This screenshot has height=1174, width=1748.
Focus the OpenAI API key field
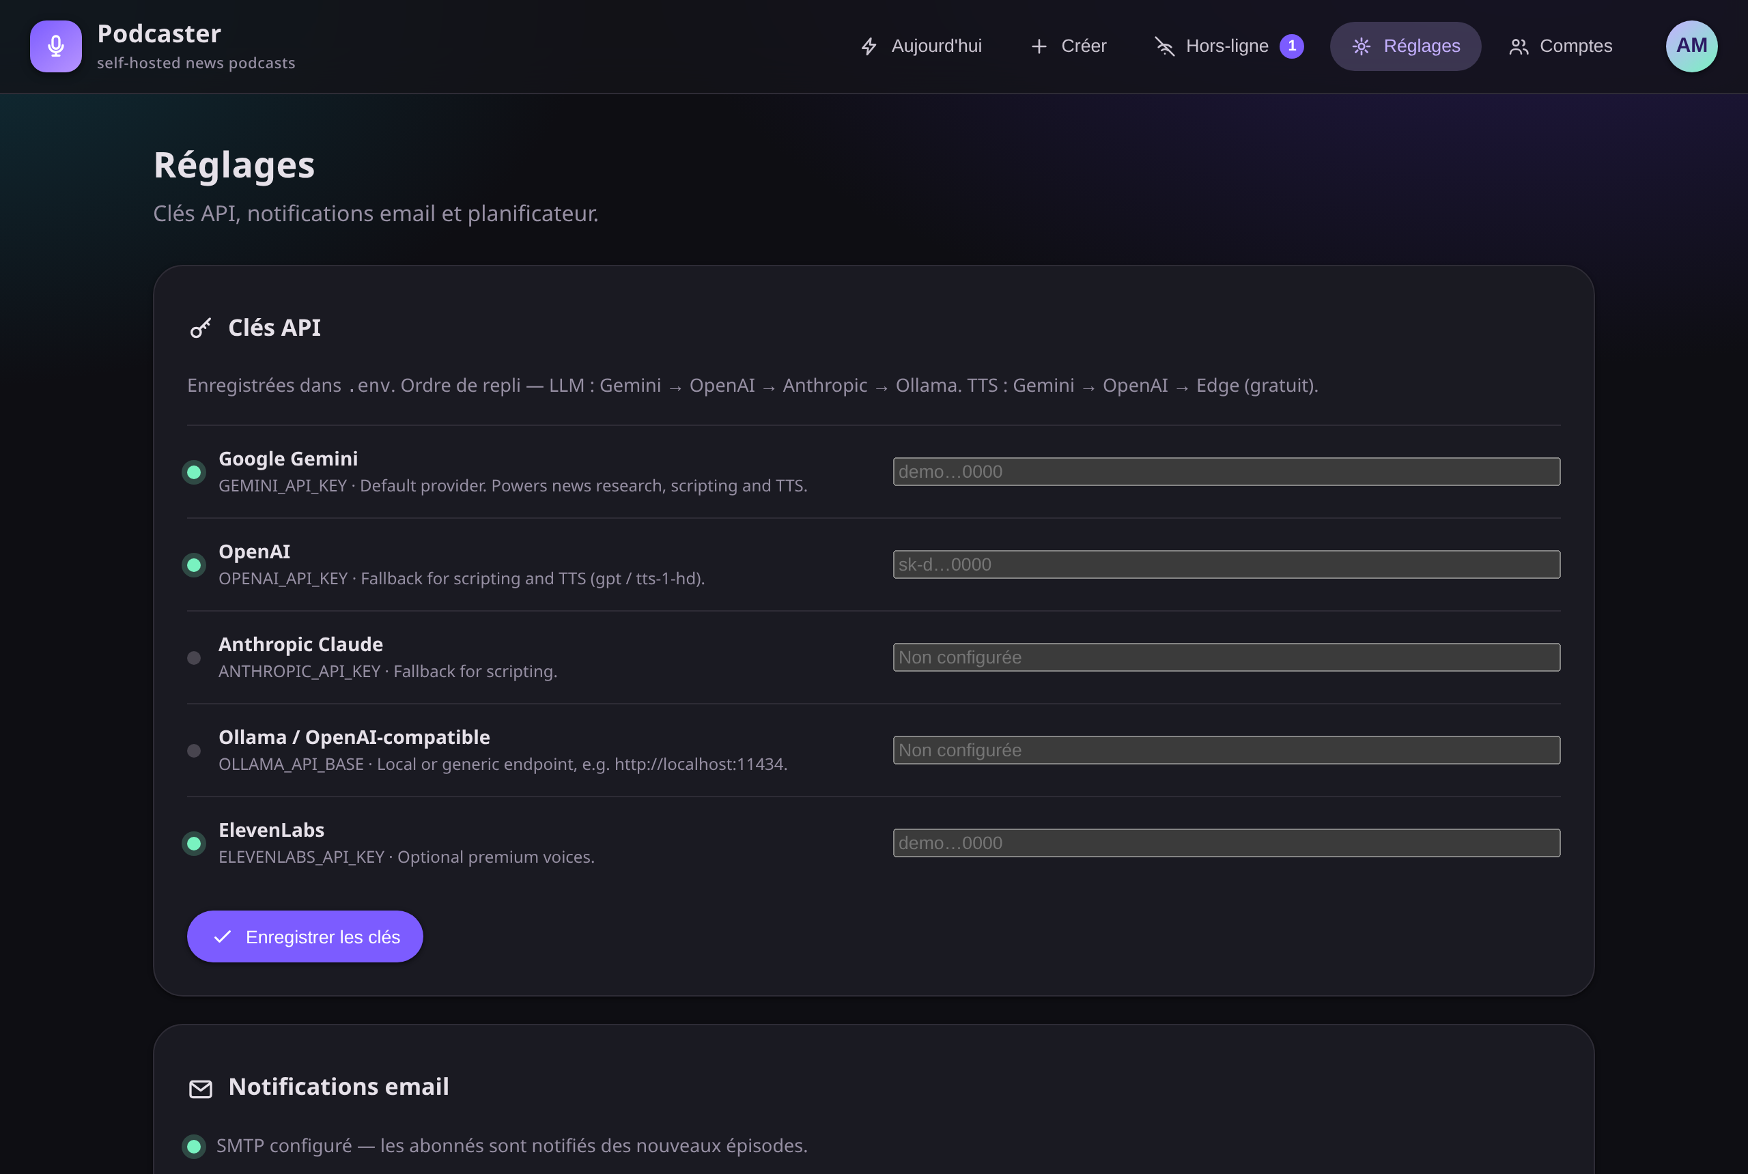[x=1226, y=564]
